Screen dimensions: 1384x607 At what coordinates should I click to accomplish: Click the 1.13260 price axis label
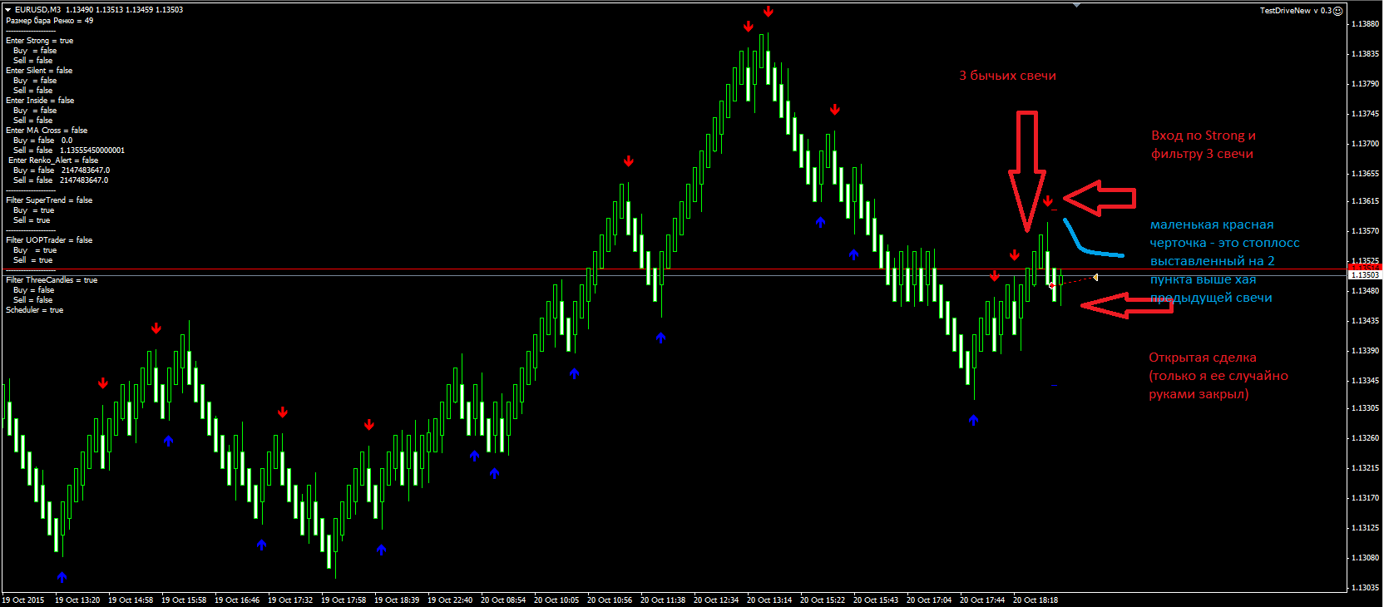1366,438
